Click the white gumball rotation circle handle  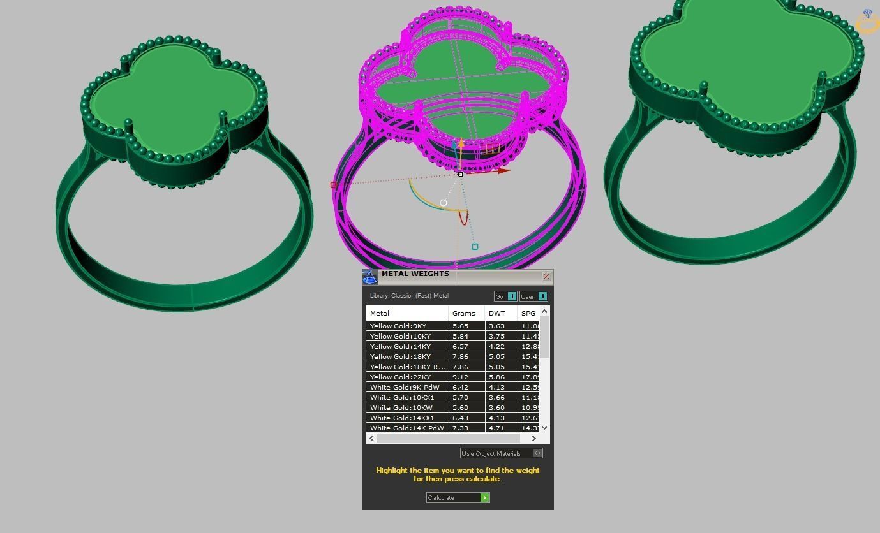[x=443, y=203]
